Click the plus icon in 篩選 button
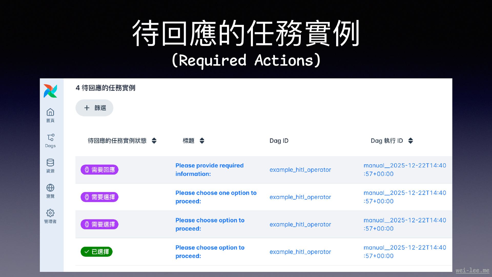 [x=87, y=108]
